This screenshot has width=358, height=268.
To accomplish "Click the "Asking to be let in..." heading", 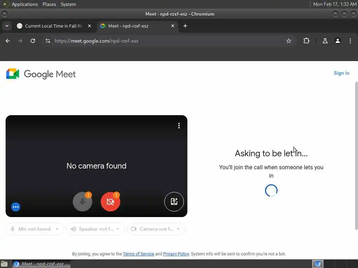I will click(271, 154).
